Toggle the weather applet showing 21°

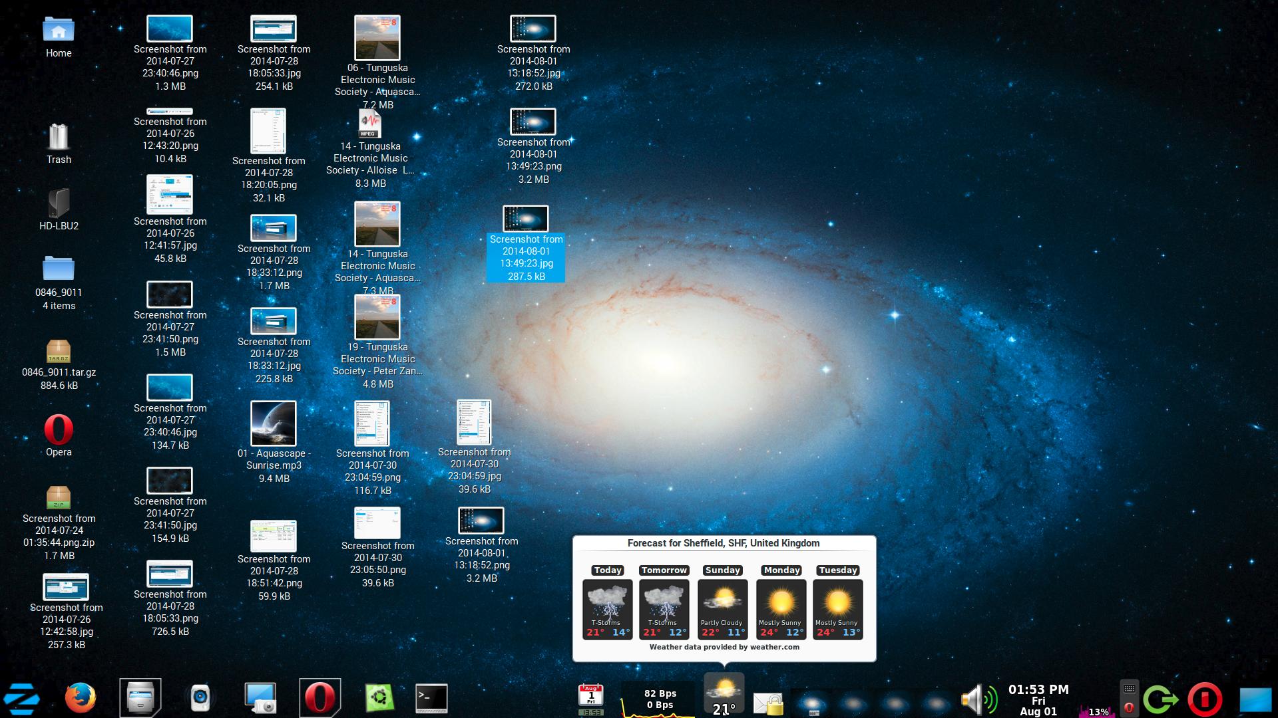pyautogui.click(x=724, y=695)
